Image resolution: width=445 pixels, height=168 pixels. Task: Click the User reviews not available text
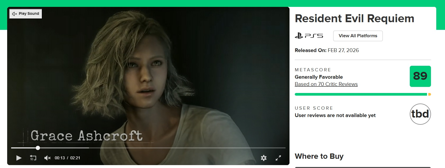[x=335, y=115]
